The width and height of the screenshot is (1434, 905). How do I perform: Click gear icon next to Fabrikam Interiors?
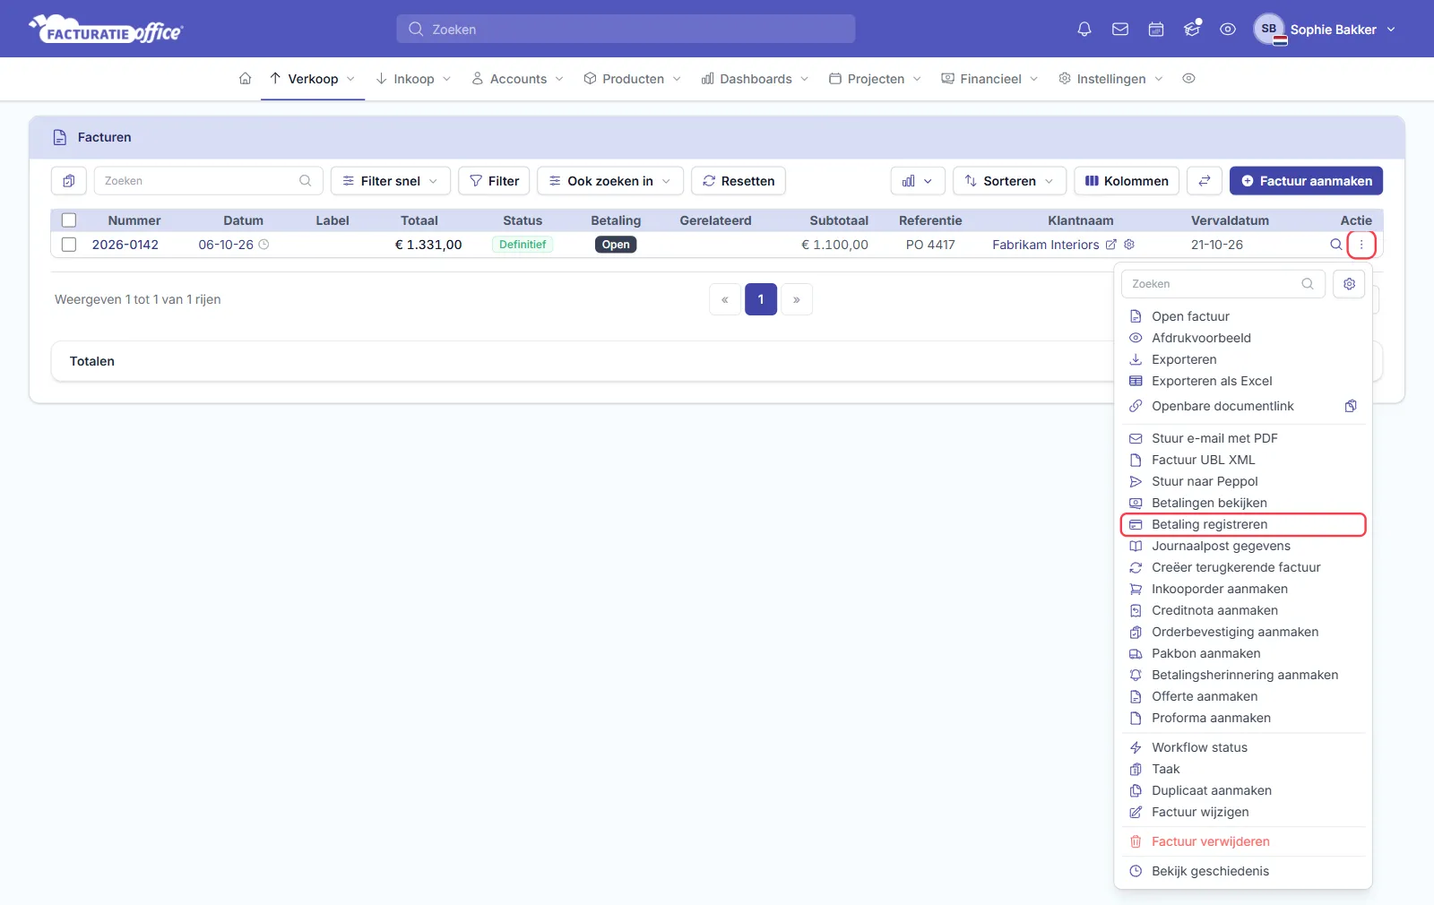(1129, 245)
